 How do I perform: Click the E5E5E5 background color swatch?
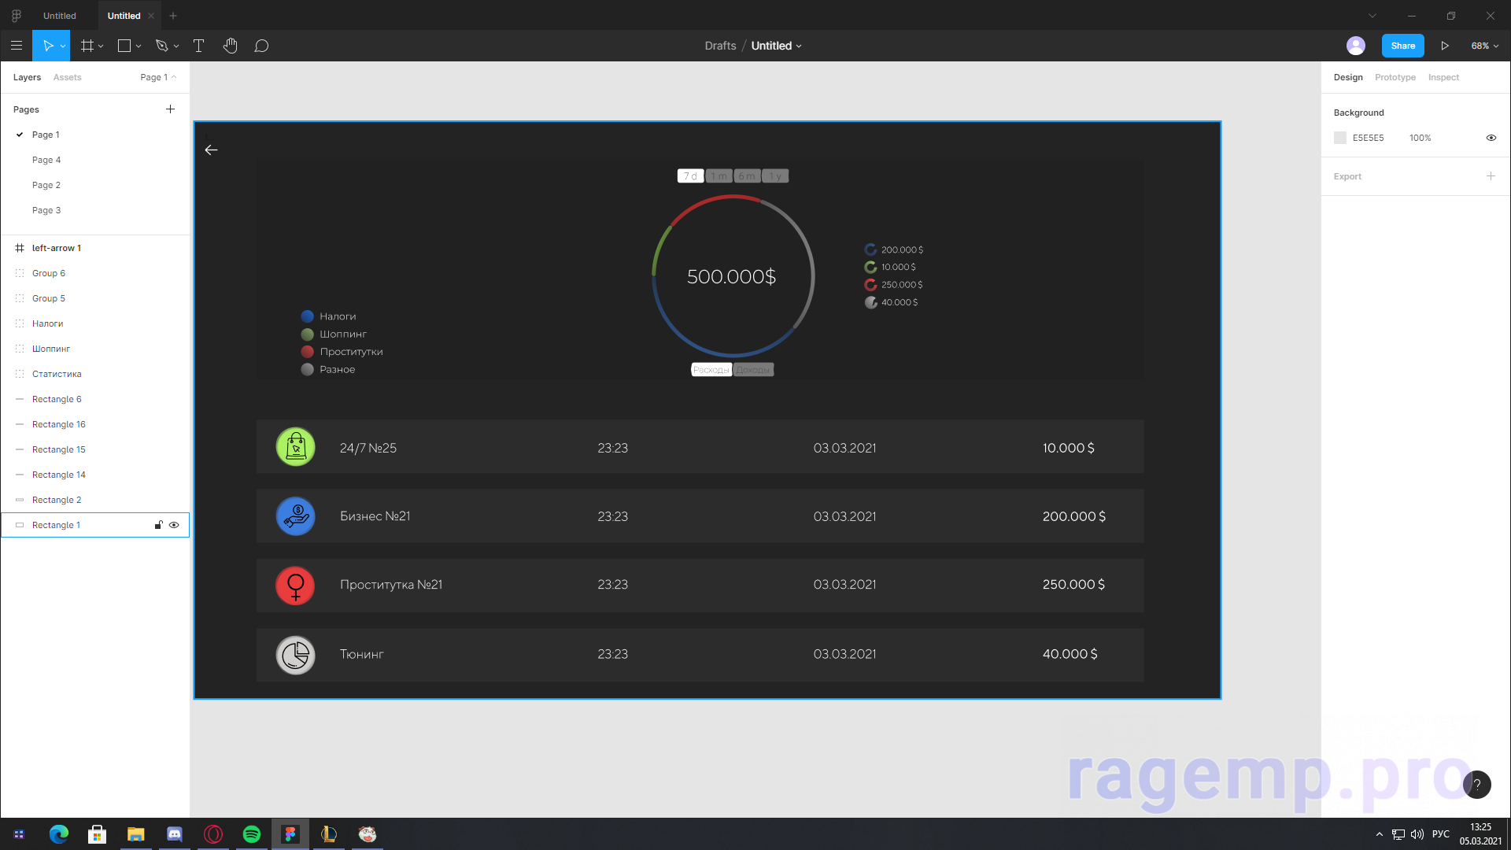[1340, 138]
